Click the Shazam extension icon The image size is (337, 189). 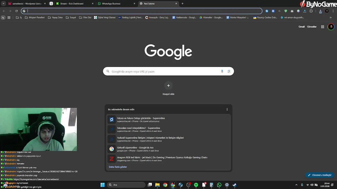(x=267, y=11)
